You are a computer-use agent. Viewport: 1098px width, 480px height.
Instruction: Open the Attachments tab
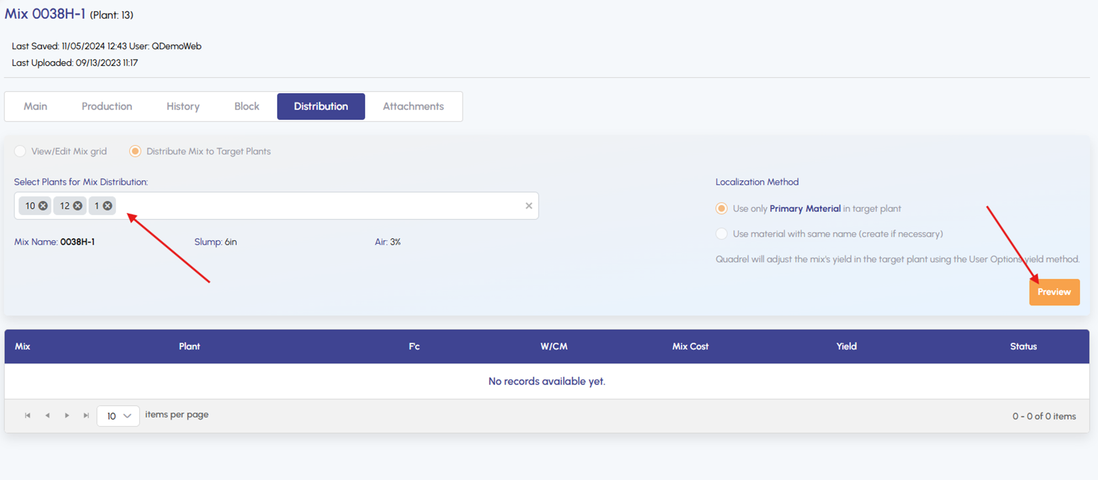[413, 106]
